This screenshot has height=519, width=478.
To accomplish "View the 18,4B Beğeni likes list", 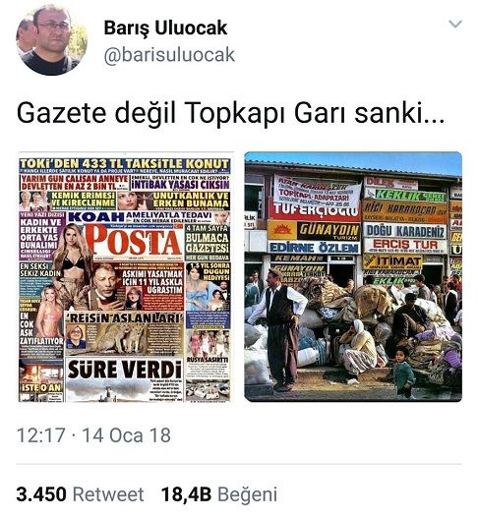I will point(219,494).
